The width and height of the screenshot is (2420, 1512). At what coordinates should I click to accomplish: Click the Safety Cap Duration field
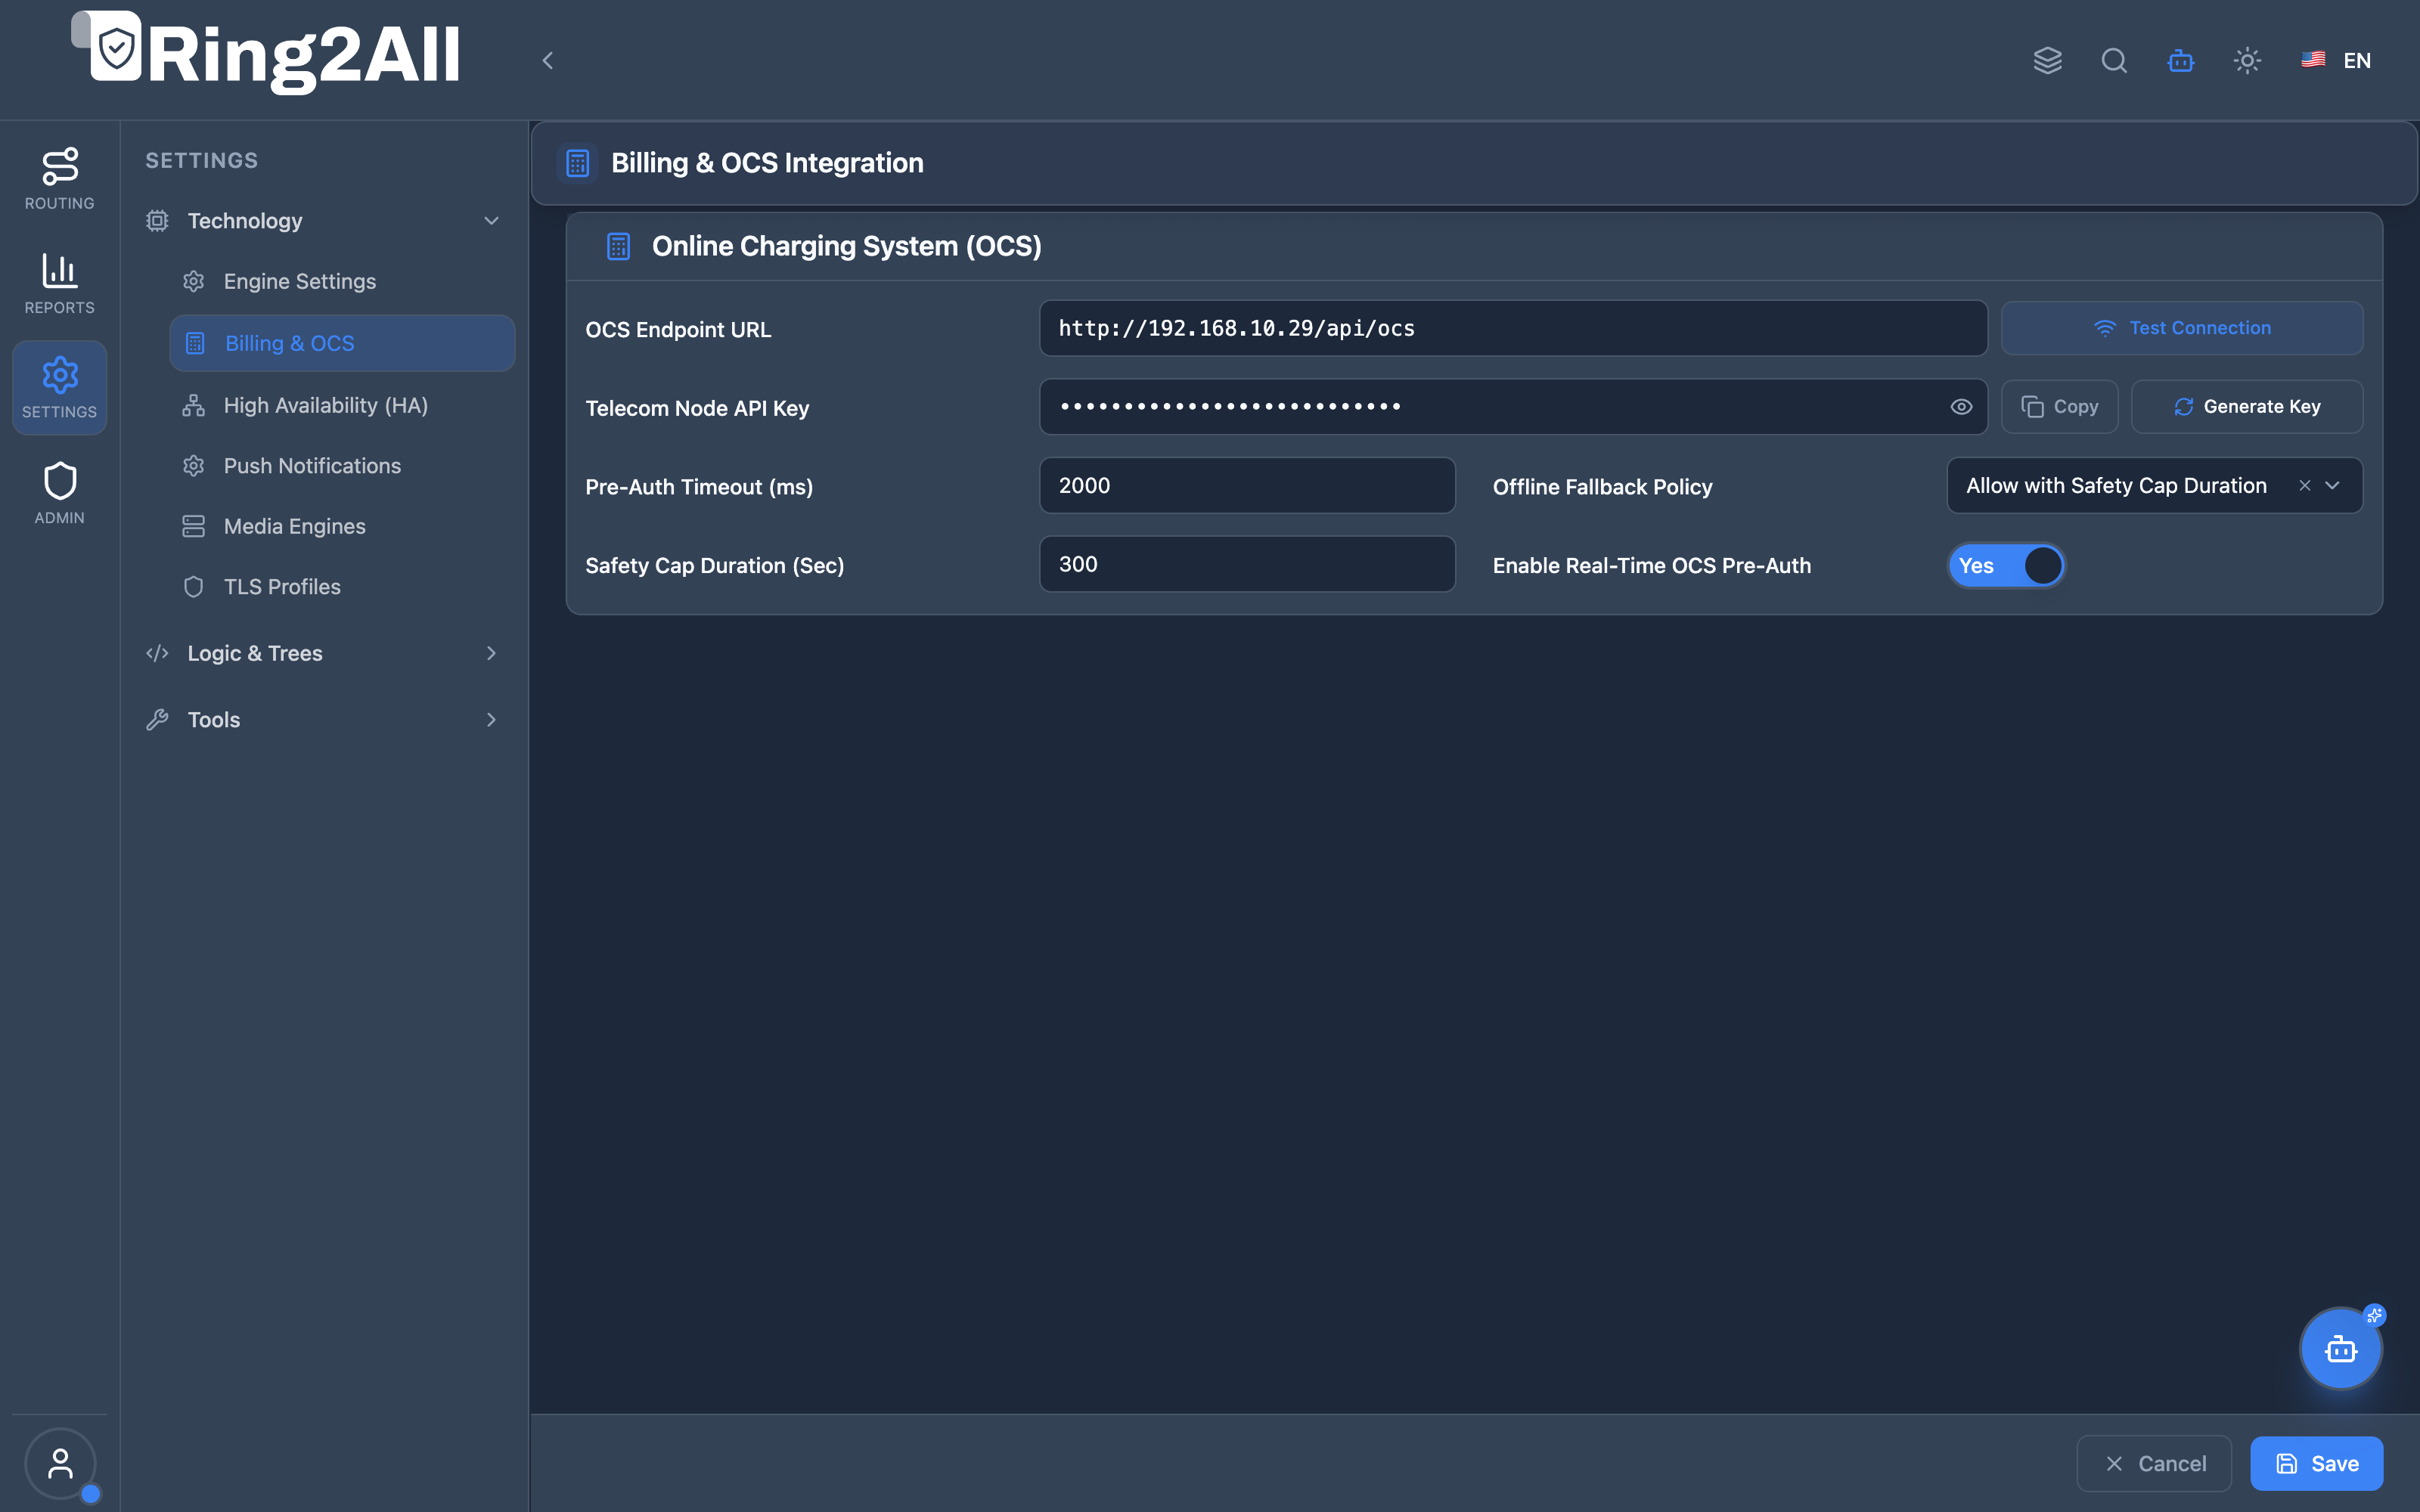pos(1246,564)
